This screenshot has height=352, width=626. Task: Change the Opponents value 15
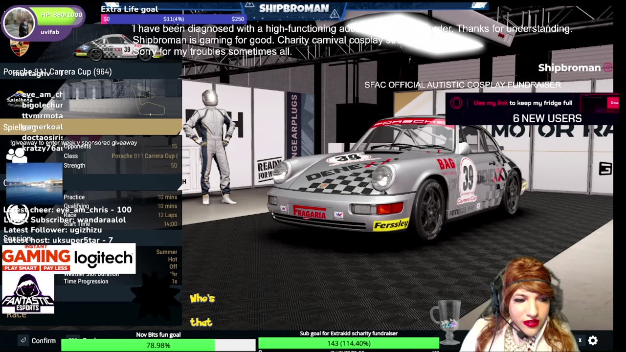[x=175, y=147]
